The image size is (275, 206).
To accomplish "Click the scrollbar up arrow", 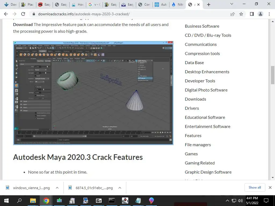I will (x=272, y=21).
